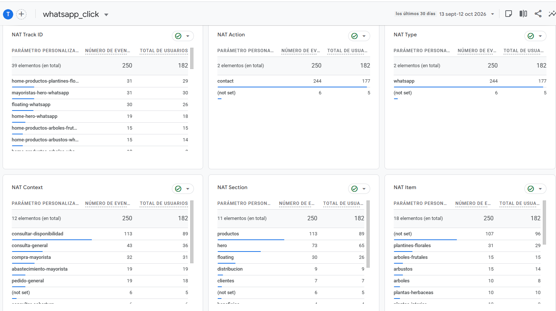Select plantas-herbaceas item row
Image resolution: width=556 pixels, height=311 pixels.
point(467,293)
